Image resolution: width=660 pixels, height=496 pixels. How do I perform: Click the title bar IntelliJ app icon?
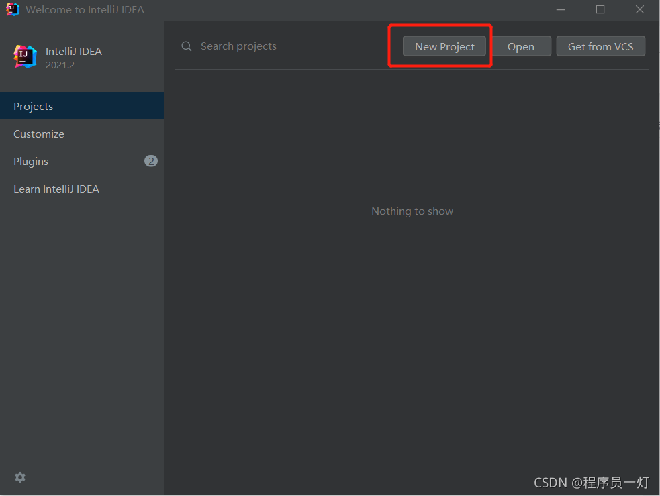click(13, 9)
